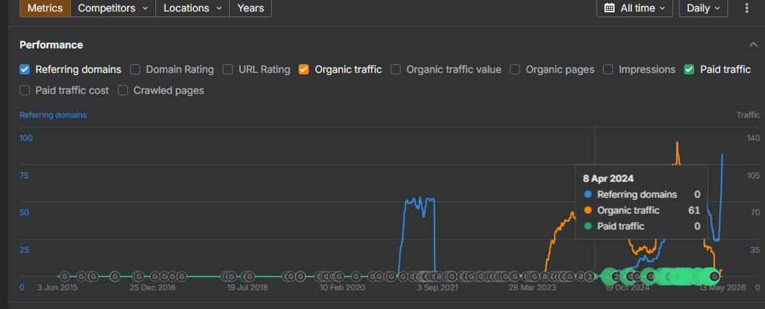Open the three-dot more options menu
This screenshot has height=309, width=765.
746,8
